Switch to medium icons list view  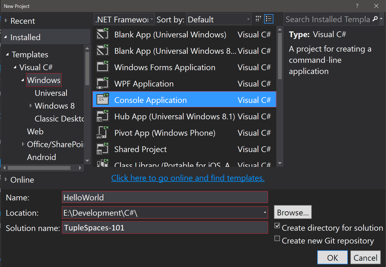click(x=269, y=19)
